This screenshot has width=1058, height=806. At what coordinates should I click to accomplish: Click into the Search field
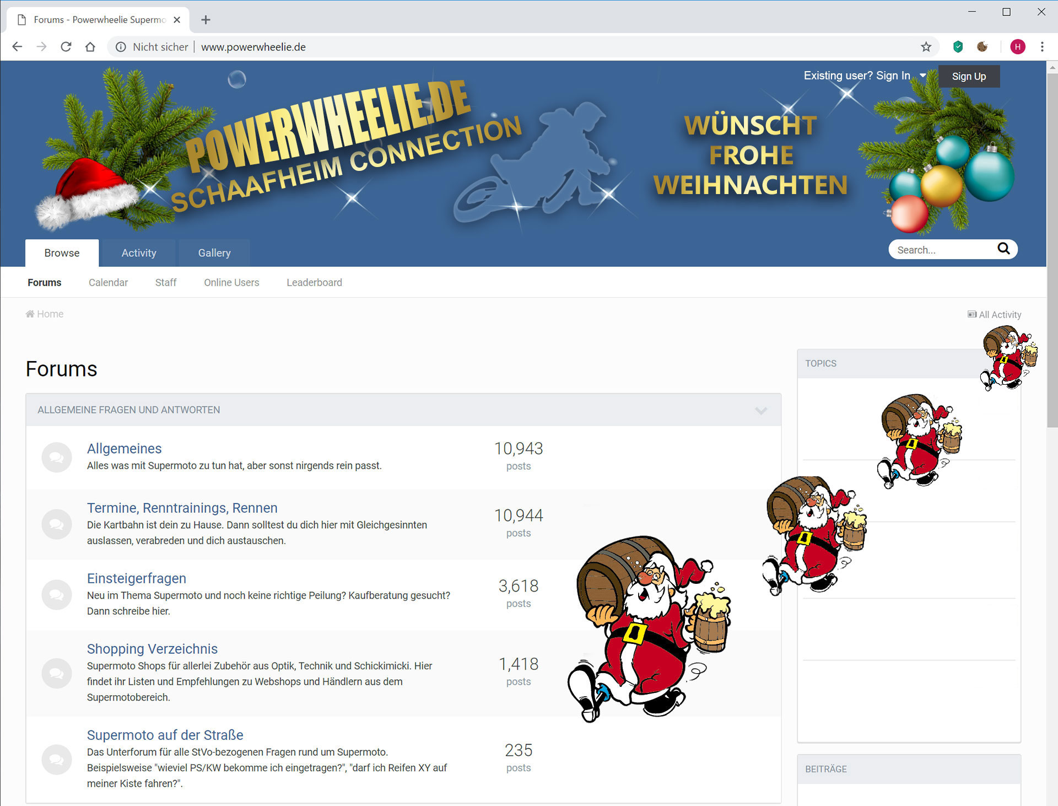click(945, 250)
